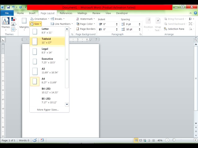Image resolution: width=198 pixels, height=148 pixels.
Task: Select Executive 7.25" x 10.5" paper size
Action: 47,61
